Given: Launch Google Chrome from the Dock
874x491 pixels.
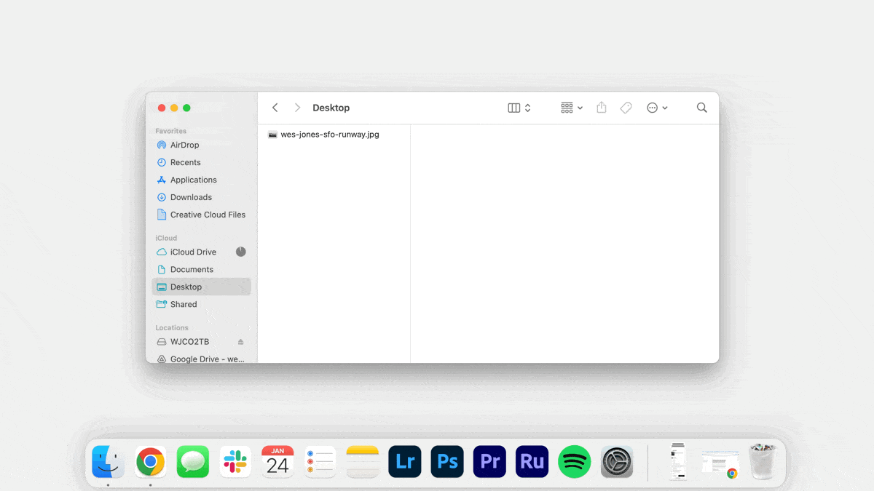Looking at the screenshot, I should click(x=151, y=462).
